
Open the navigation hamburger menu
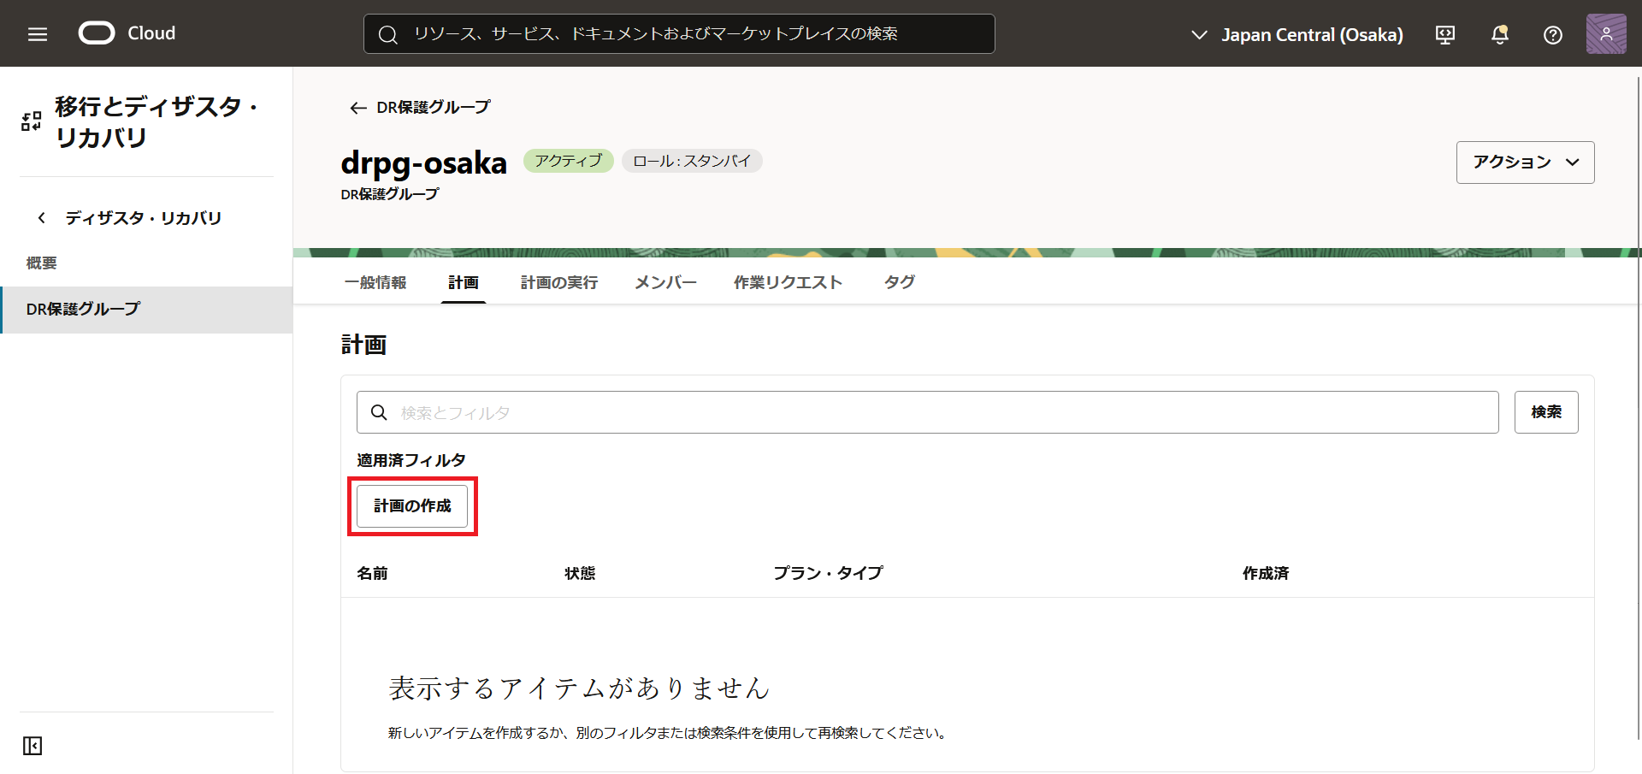pyautogui.click(x=36, y=33)
